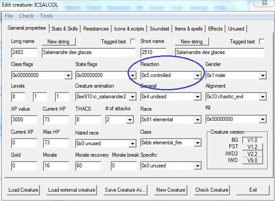Screen dimensions: 275x201
Task: Select BG V1.0 creature version
Action: click(x=252, y=140)
